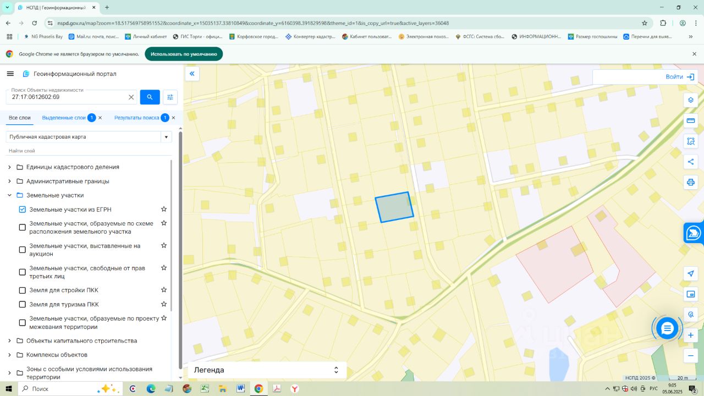Star the 'Земля для стройки ПКК' layer
The width and height of the screenshot is (704, 396).
(x=163, y=290)
